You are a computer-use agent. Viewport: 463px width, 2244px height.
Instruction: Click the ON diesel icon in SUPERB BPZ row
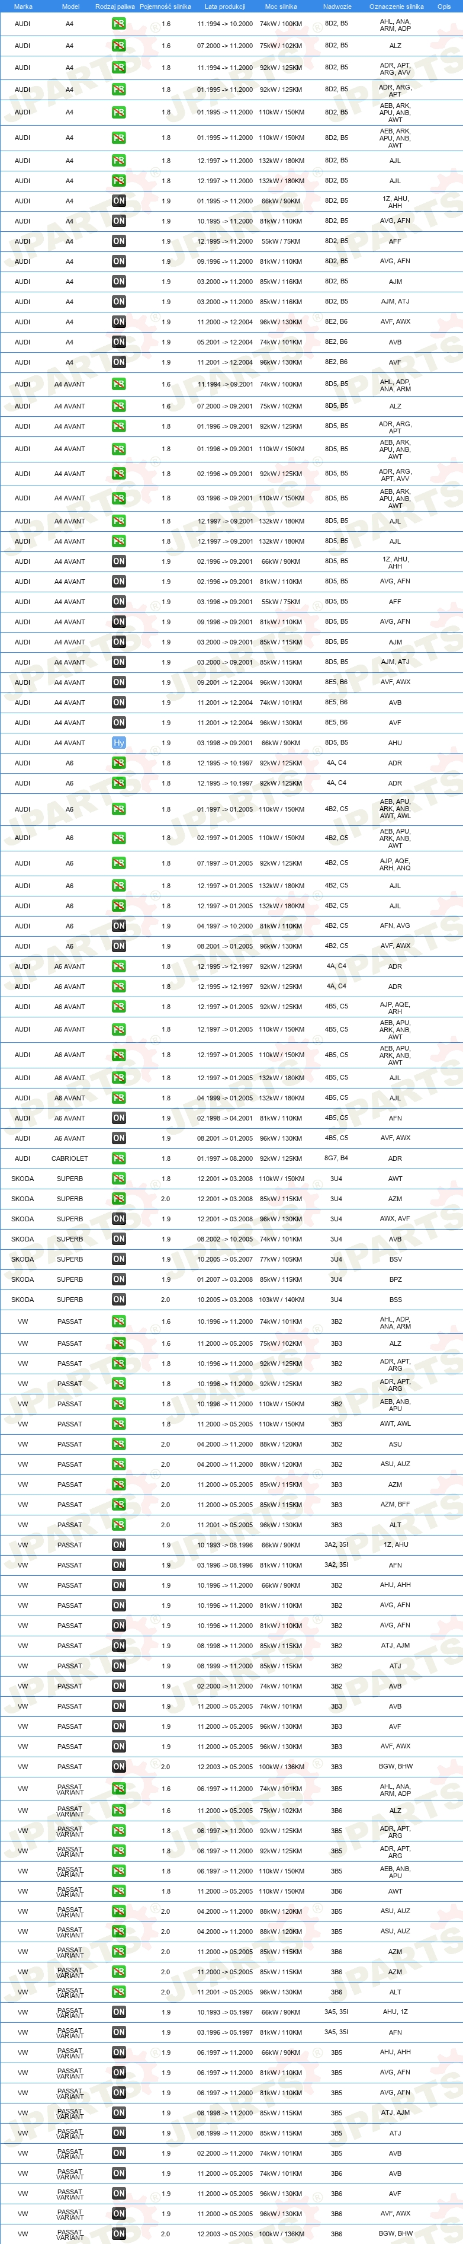pos(119,1279)
